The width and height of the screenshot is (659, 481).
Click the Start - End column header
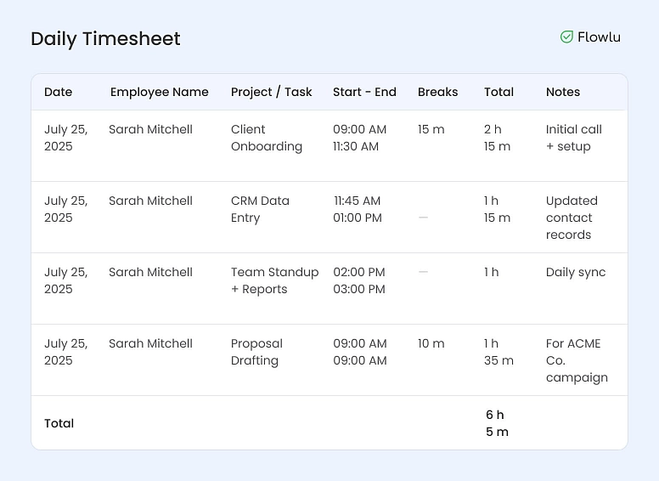(x=364, y=92)
